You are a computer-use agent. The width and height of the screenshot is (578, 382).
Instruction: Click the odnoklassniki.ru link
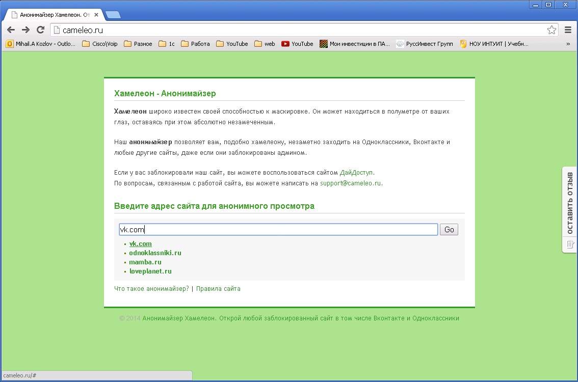[155, 253]
